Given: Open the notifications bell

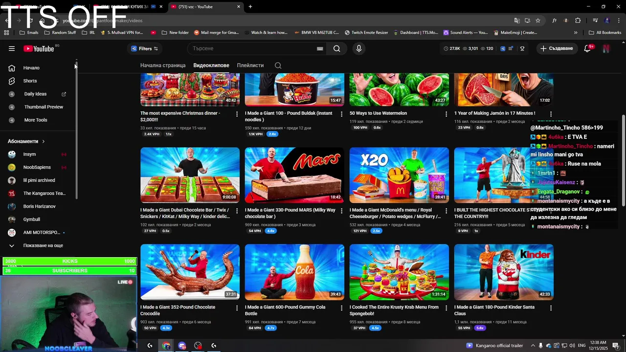Looking at the screenshot, I should [x=588, y=48].
